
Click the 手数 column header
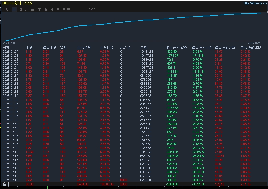point(29,48)
